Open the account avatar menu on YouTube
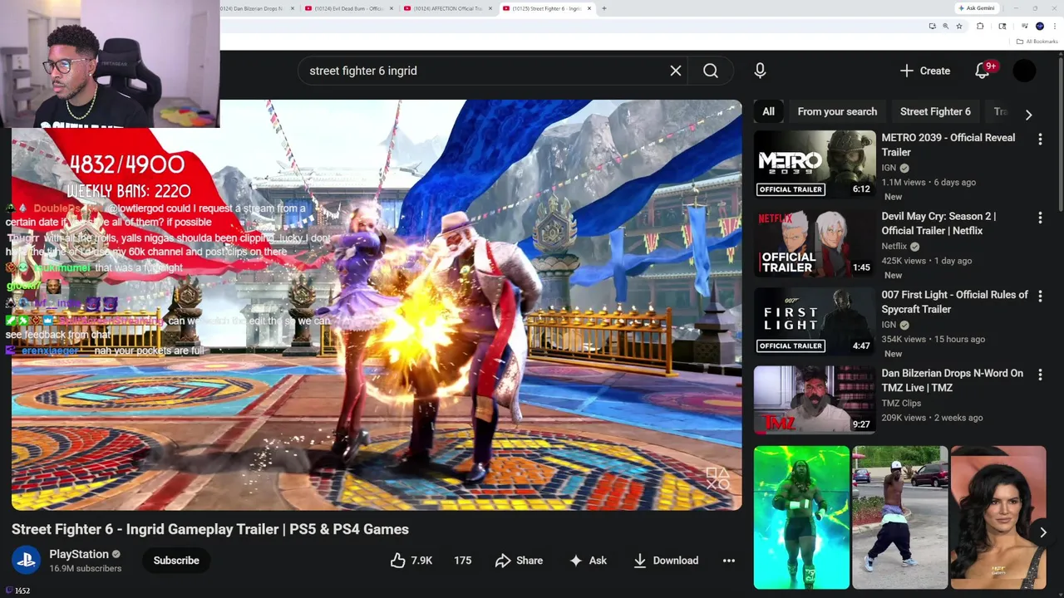Image resolution: width=1064 pixels, height=598 pixels. 1024,71
